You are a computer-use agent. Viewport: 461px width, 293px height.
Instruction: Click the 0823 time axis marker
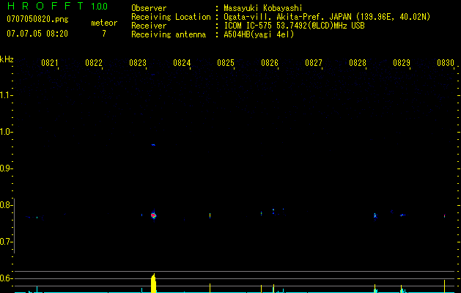click(x=137, y=63)
